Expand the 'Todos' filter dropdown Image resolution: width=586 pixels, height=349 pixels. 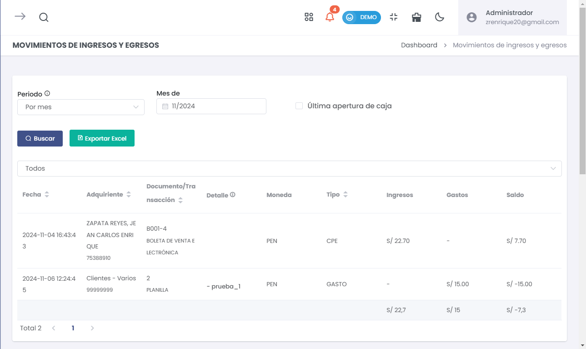click(289, 168)
